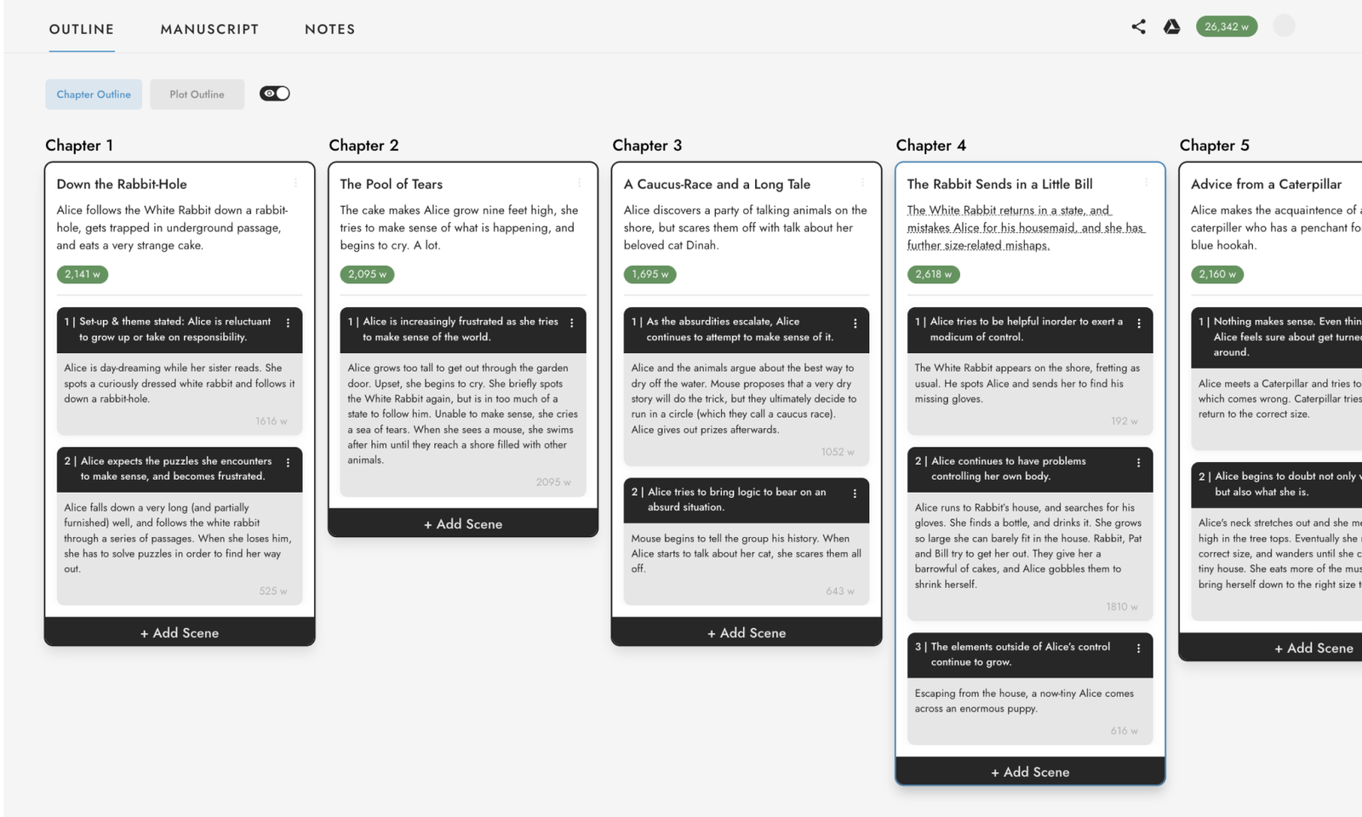Open the menu on the Set-up & theme scene
1362x817 pixels.
click(x=288, y=323)
